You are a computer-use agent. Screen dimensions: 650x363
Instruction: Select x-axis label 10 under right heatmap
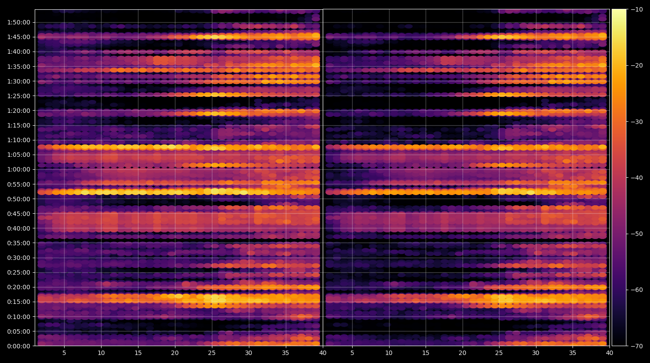(x=389, y=353)
